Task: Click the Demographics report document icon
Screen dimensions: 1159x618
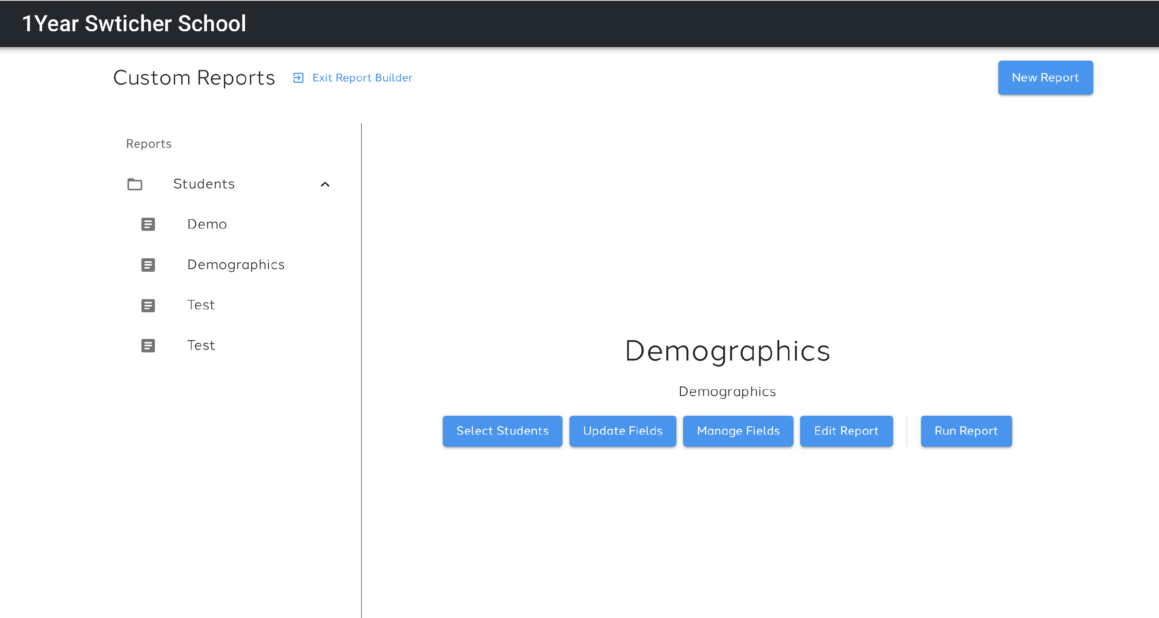Action: click(148, 265)
